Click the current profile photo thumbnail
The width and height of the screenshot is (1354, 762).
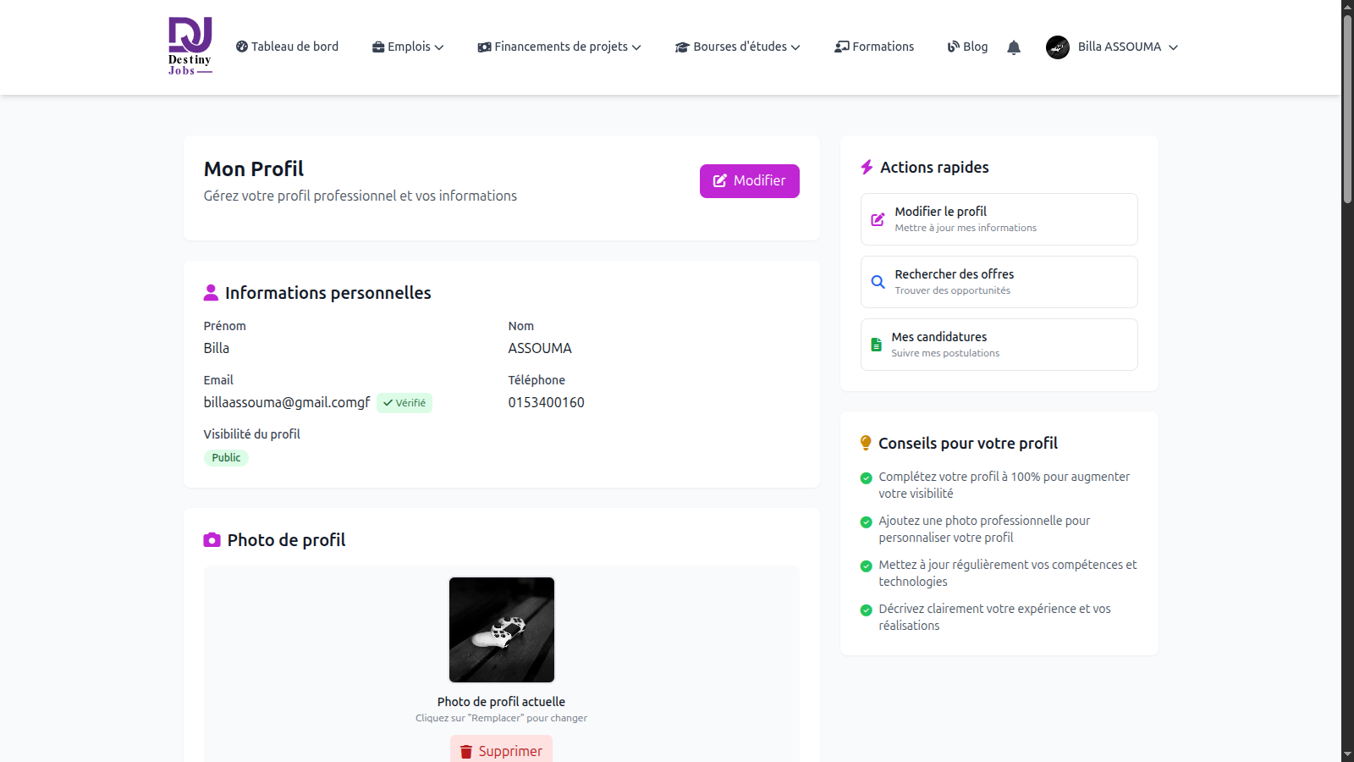(501, 630)
